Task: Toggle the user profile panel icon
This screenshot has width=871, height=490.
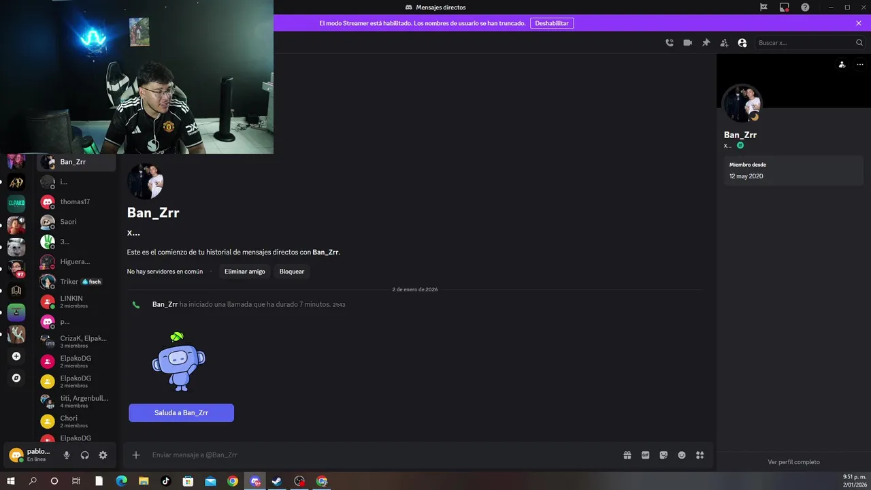Action: pyautogui.click(x=742, y=43)
